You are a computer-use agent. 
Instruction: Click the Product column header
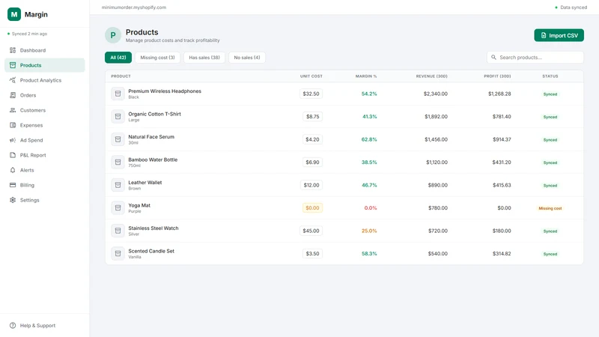pyautogui.click(x=121, y=76)
